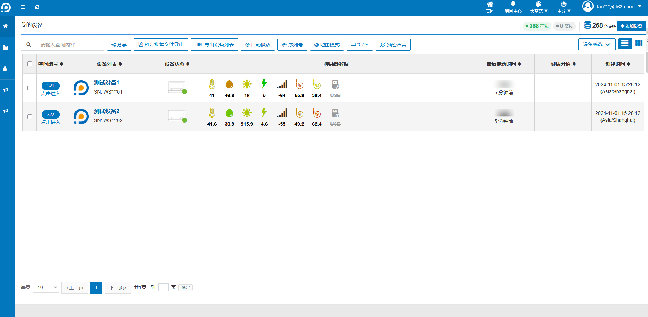The width and height of the screenshot is (648, 317).
Task: Toggle the ℃/℉ unit switch
Action: tap(360, 45)
